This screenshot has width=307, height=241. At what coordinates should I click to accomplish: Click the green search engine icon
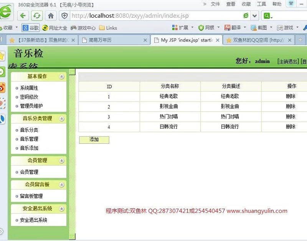point(267,16)
